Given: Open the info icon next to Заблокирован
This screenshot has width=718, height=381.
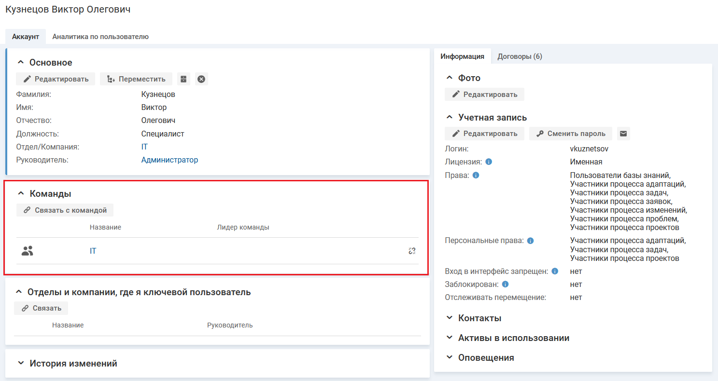Looking at the screenshot, I should click(x=505, y=284).
